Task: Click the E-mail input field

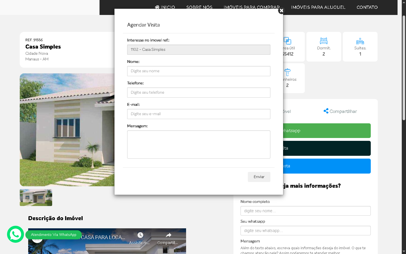Action: (x=198, y=114)
